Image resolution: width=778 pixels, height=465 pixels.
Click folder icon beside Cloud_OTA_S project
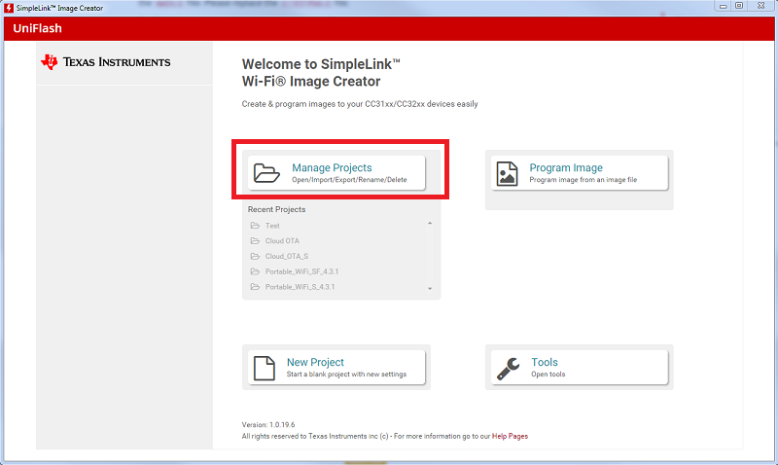point(255,256)
